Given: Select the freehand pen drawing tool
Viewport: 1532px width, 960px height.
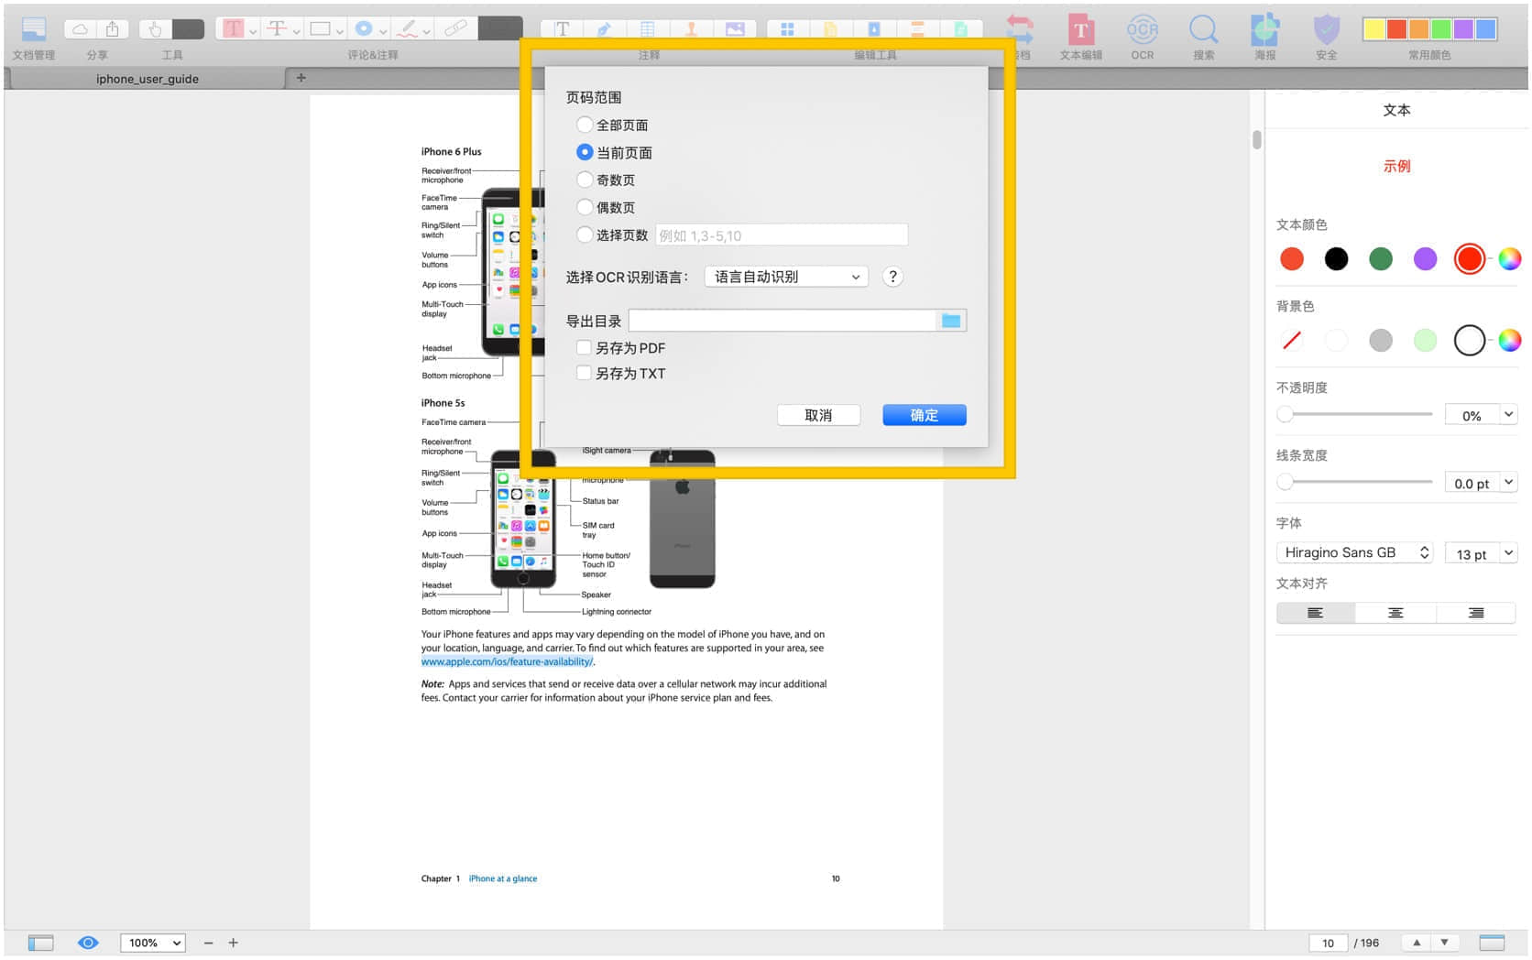Looking at the screenshot, I should 408,28.
